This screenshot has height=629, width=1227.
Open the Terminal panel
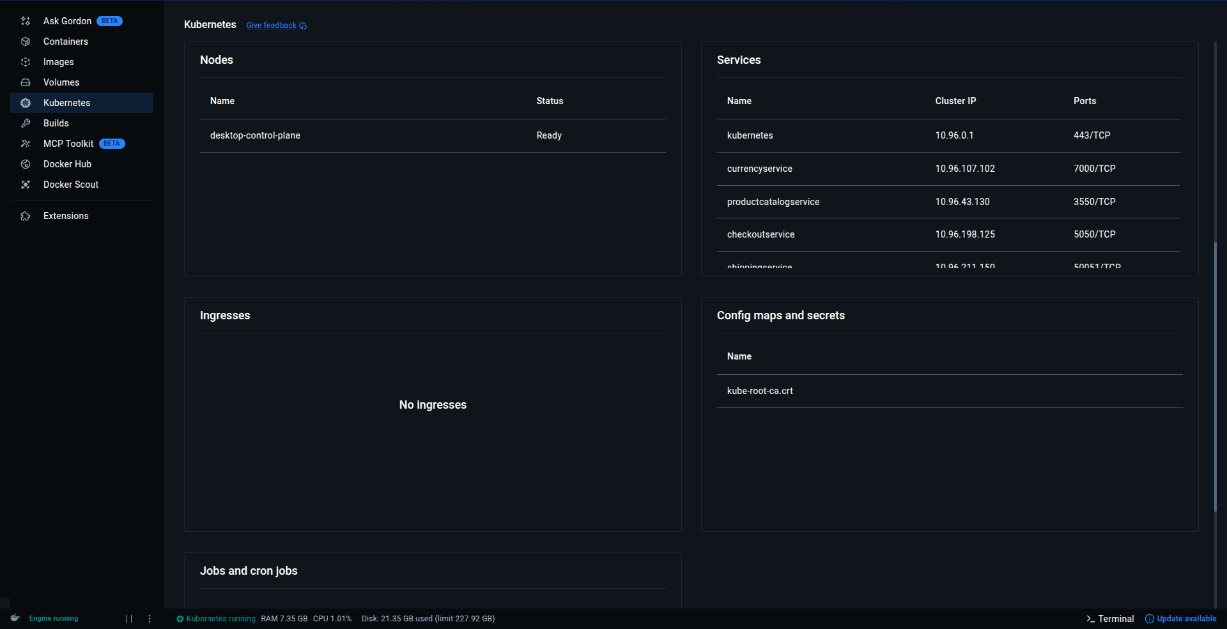click(1110, 619)
